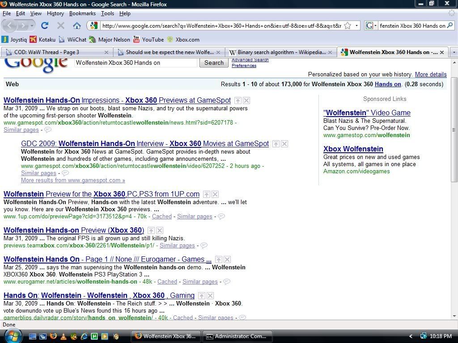This screenshot has width=458, height=343.
Task: Click the address bar URL field
Action: [x=221, y=25]
